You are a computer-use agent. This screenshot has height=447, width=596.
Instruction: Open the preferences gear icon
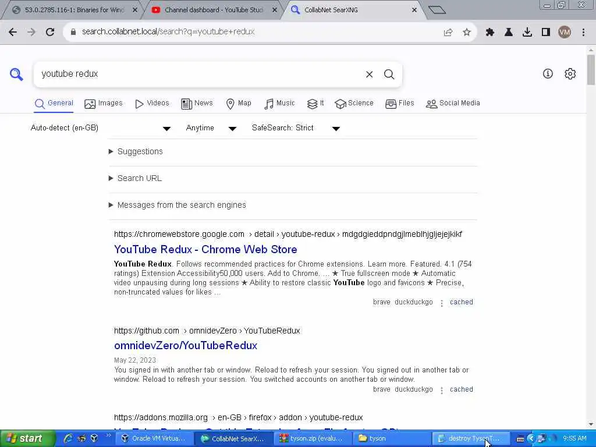(x=570, y=74)
